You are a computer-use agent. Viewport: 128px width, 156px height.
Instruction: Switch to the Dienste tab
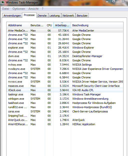pos(42,16)
